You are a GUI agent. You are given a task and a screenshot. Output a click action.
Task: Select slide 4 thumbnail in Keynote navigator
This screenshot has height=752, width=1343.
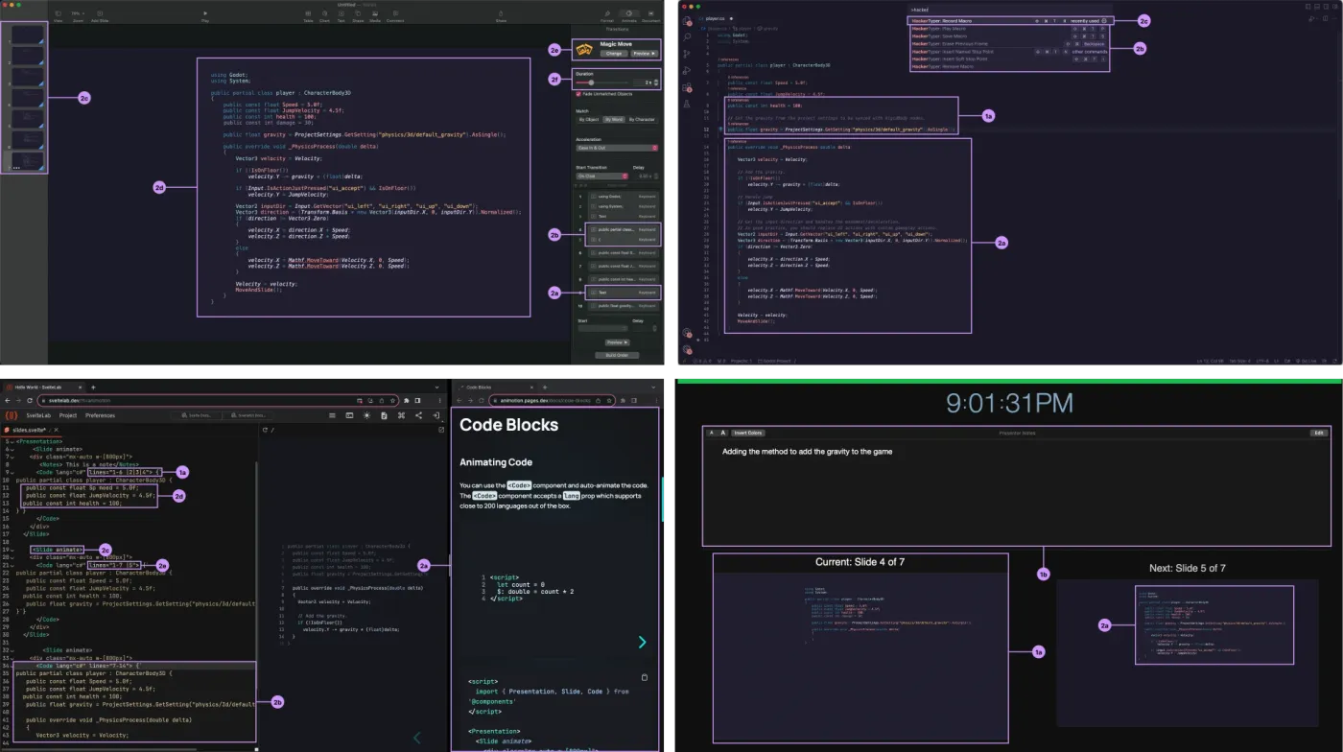pyautogui.click(x=28, y=98)
